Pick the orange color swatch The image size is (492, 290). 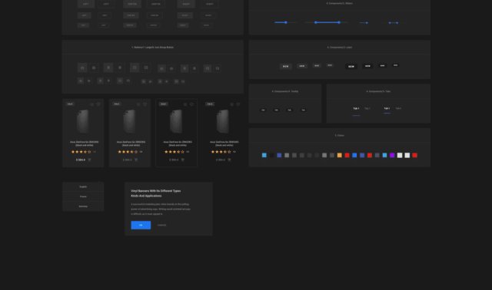coord(340,155)
